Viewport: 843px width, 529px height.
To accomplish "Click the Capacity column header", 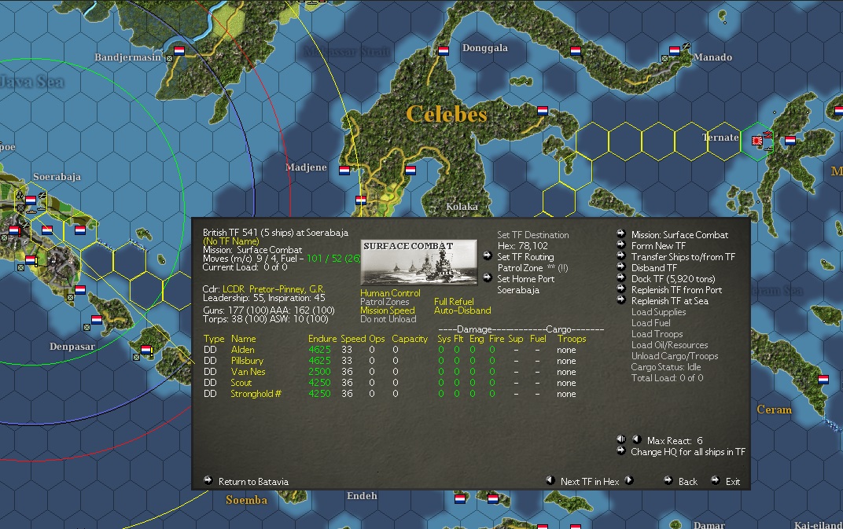I will pyautogui.click(x=410, y=339).
